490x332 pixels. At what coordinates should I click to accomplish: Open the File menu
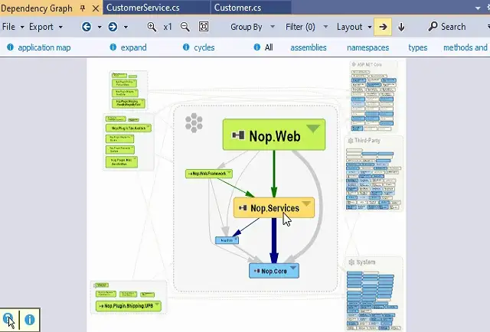click(x=13, y=27)
